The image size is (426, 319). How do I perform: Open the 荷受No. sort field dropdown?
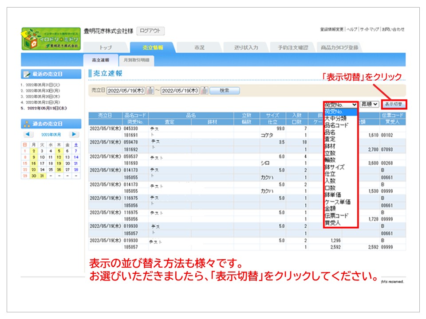pyautogui.click(x=340, y=104)
